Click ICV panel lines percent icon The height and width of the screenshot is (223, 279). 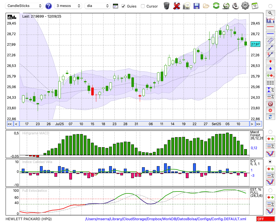point(270,176)
